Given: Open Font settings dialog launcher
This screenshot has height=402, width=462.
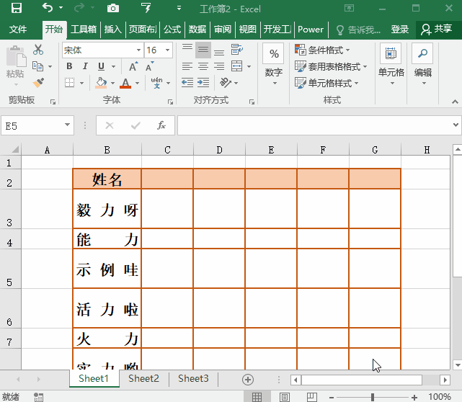Looking at the screenshot, I should [x=170, y=102].
